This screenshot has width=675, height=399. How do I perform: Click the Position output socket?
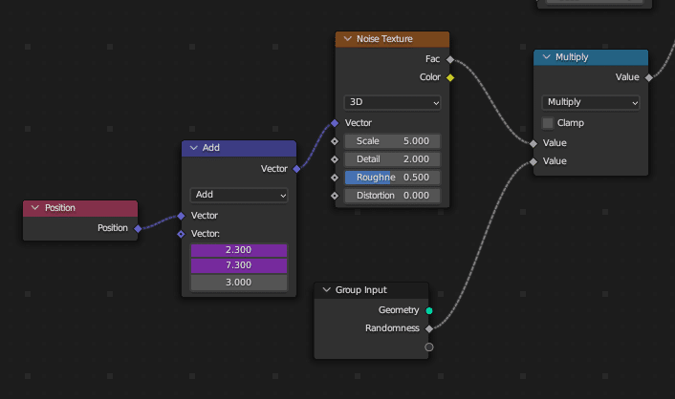[138, 228]
